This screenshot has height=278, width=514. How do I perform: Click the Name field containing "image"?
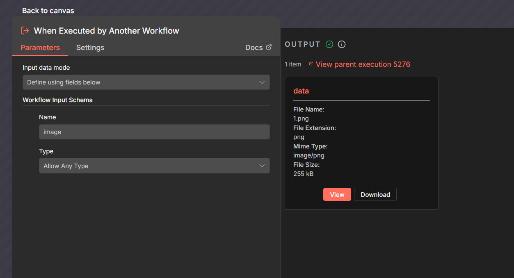154,132
